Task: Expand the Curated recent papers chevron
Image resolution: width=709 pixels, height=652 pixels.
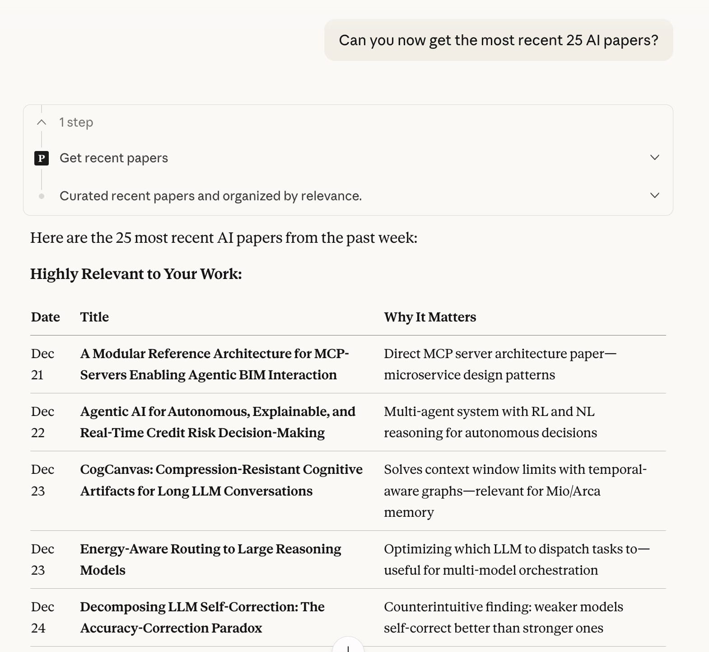Action: [x=654, y=195]
